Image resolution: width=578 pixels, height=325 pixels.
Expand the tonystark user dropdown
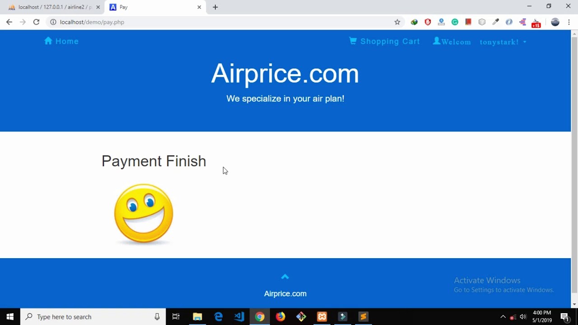point(503,42)
